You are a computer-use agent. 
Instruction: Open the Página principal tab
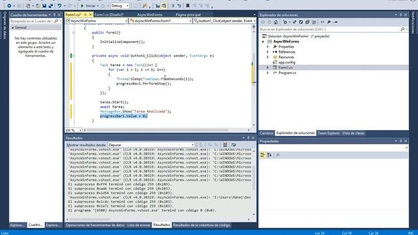(x=188, y=14)
